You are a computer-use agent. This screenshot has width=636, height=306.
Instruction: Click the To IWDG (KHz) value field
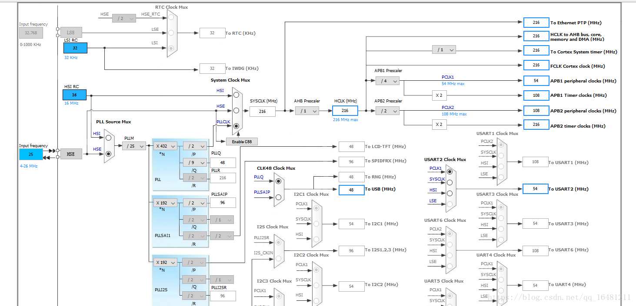pos(212,68)
